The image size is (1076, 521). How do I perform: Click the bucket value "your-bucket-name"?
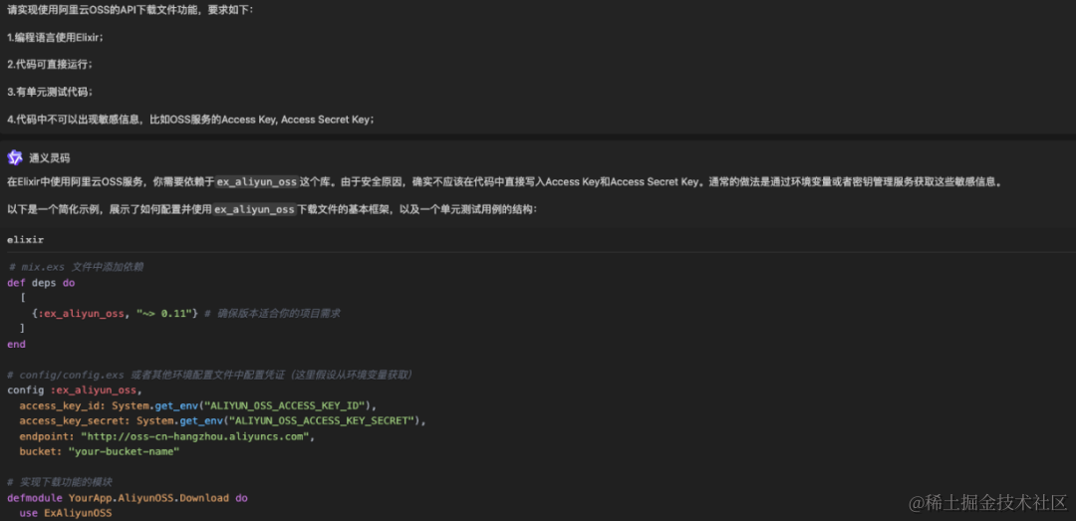click(x=125, y=451)
